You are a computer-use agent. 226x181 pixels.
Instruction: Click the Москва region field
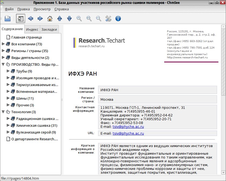(x=157, y=99)
